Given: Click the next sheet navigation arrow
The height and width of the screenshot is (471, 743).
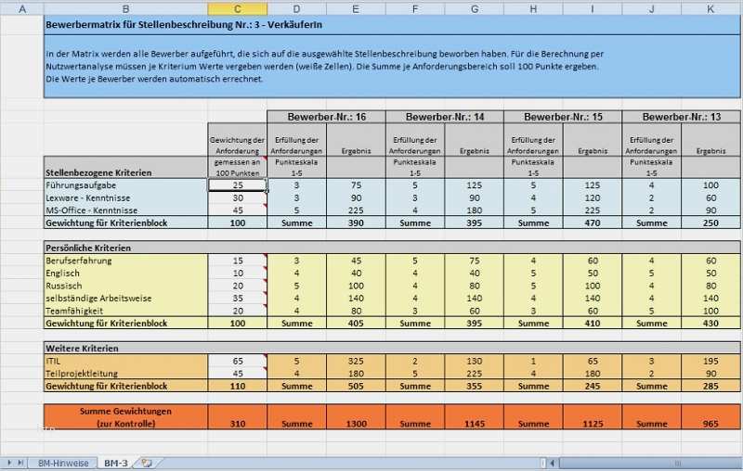Looking at the screenshot, I should tap(11, 462).
